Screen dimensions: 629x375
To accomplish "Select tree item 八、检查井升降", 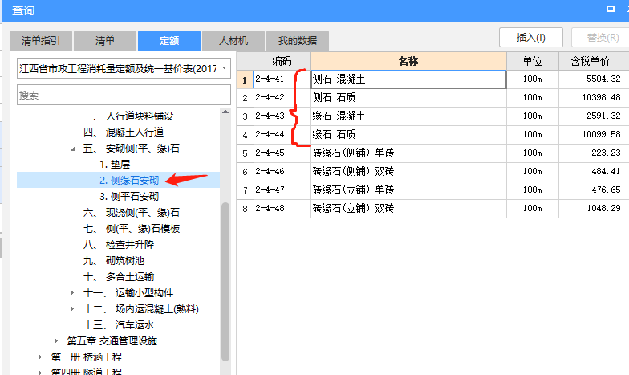I will click(x=119, y=244).
